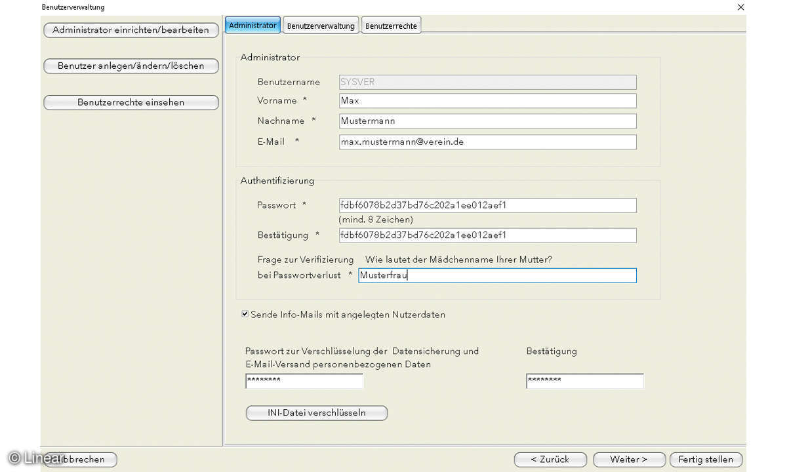Click the verification question text about Mädchenname
The image size is (787, 472).
[x=459, y=260]
